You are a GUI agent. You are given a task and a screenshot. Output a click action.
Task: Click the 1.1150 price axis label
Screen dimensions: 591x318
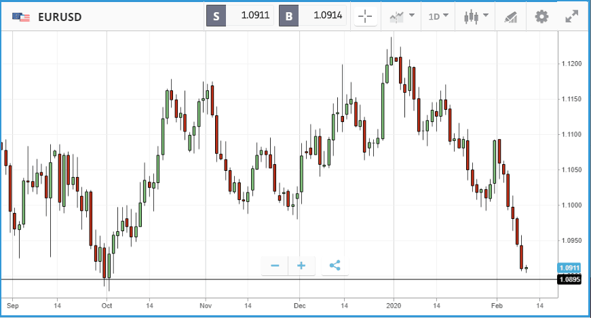coord(571,99)
